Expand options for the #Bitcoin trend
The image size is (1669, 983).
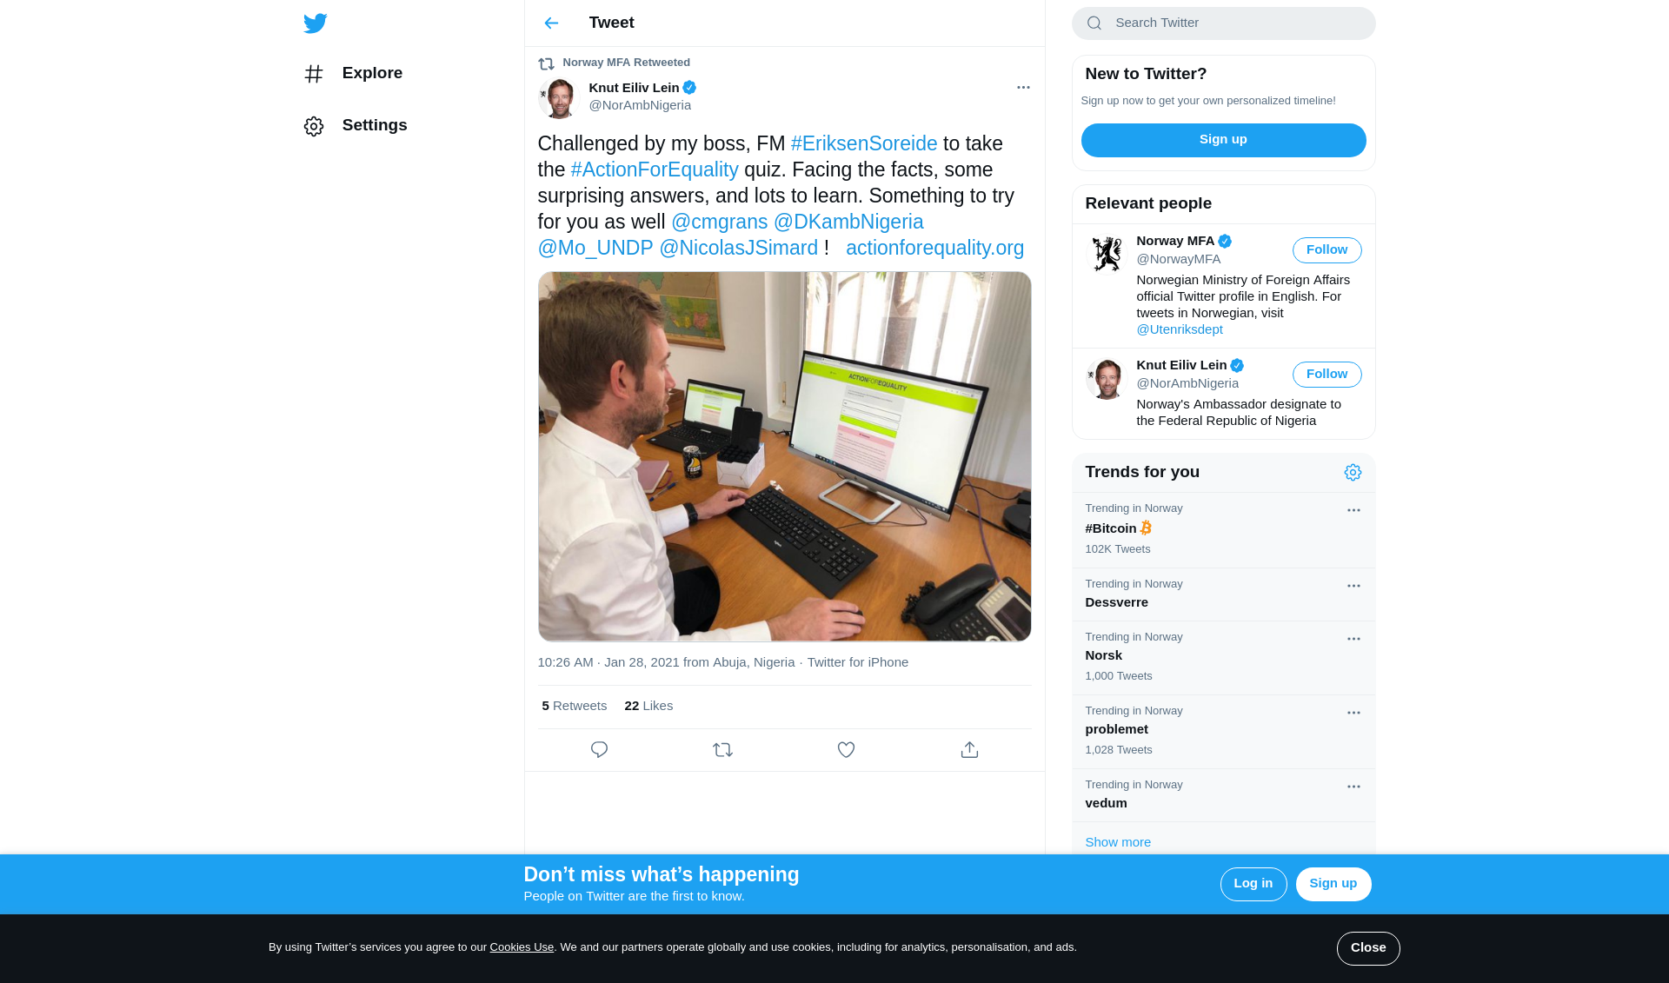1353,510
